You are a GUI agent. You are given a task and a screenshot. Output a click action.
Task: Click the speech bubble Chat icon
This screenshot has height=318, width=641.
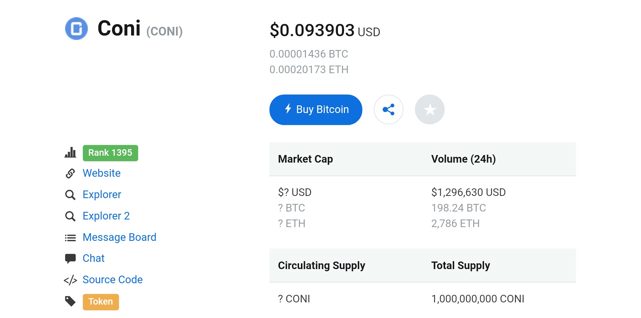70,259
